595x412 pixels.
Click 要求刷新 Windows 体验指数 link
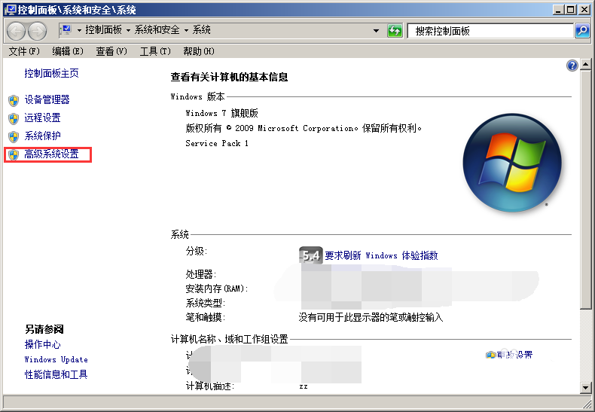[381, 255]
